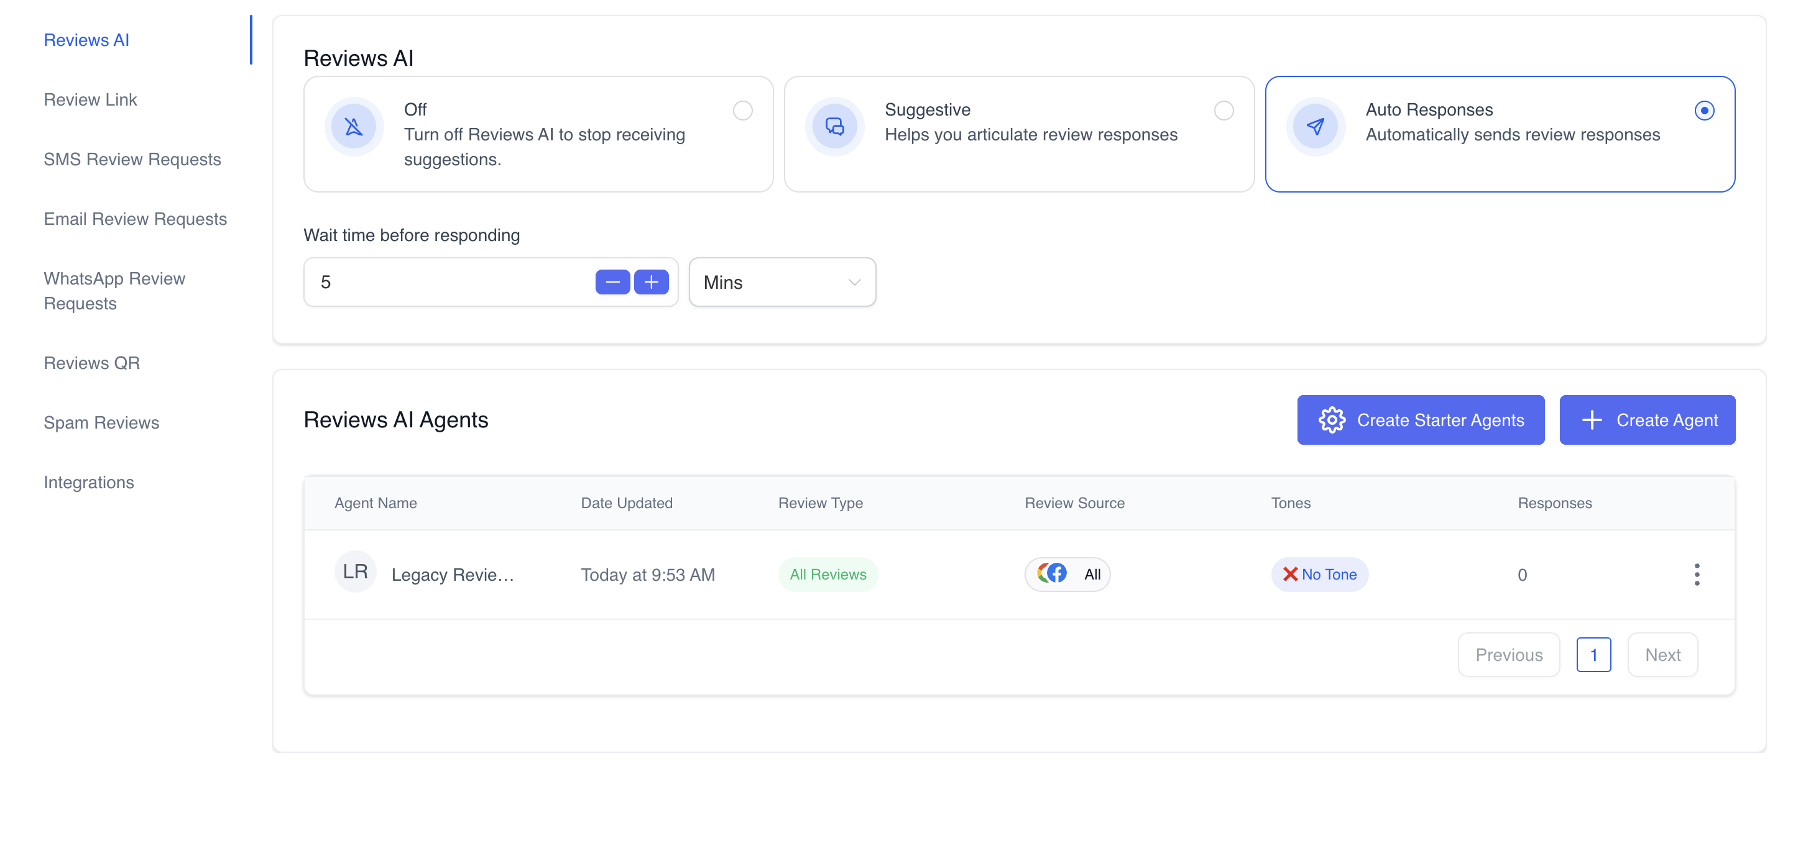Go to Review Link settings
The width and height of the screenshot is (1793, 846).
coord(91,100)
